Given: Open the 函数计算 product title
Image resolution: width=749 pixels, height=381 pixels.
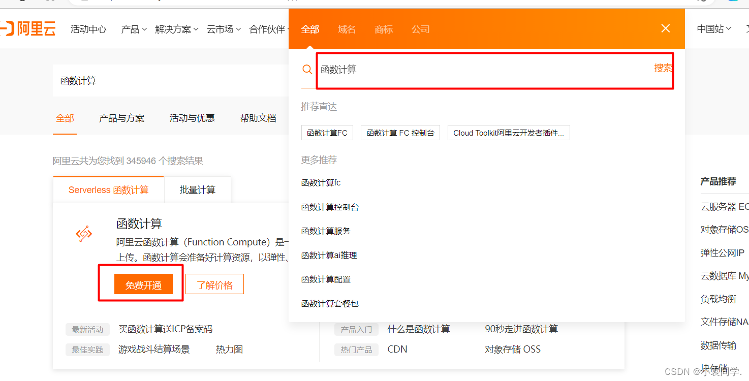Looking at the screenshot, I should pos(139,224).
